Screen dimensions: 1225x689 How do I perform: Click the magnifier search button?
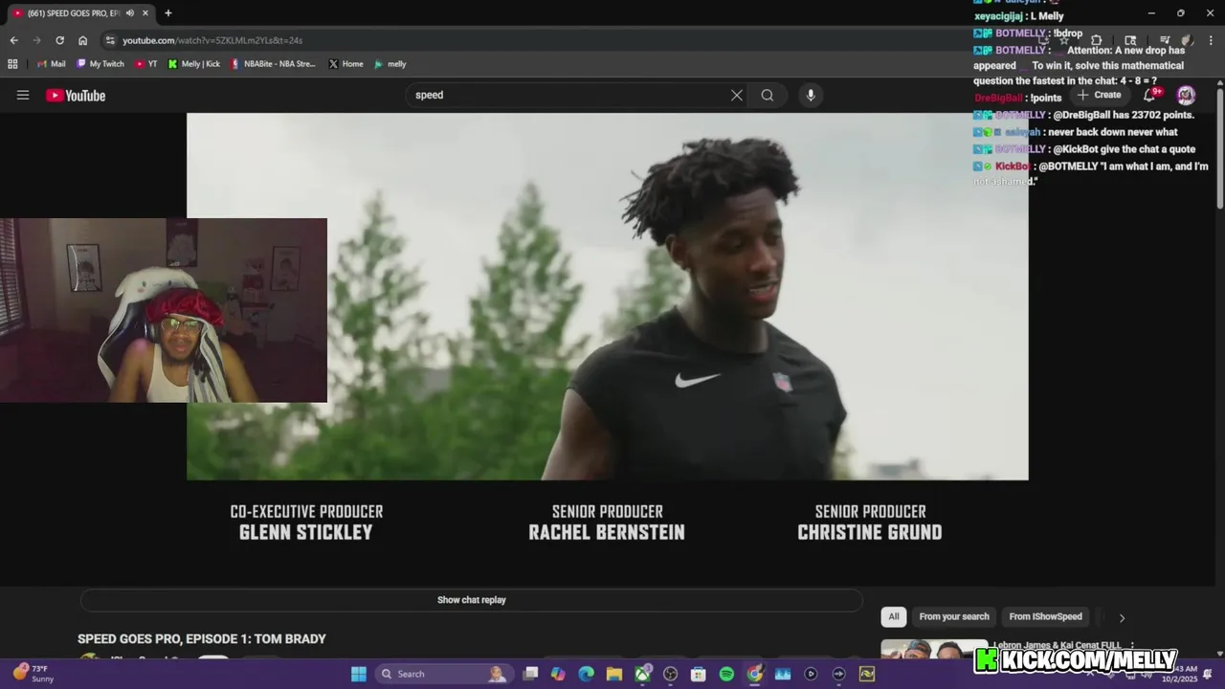pos(768,95)
